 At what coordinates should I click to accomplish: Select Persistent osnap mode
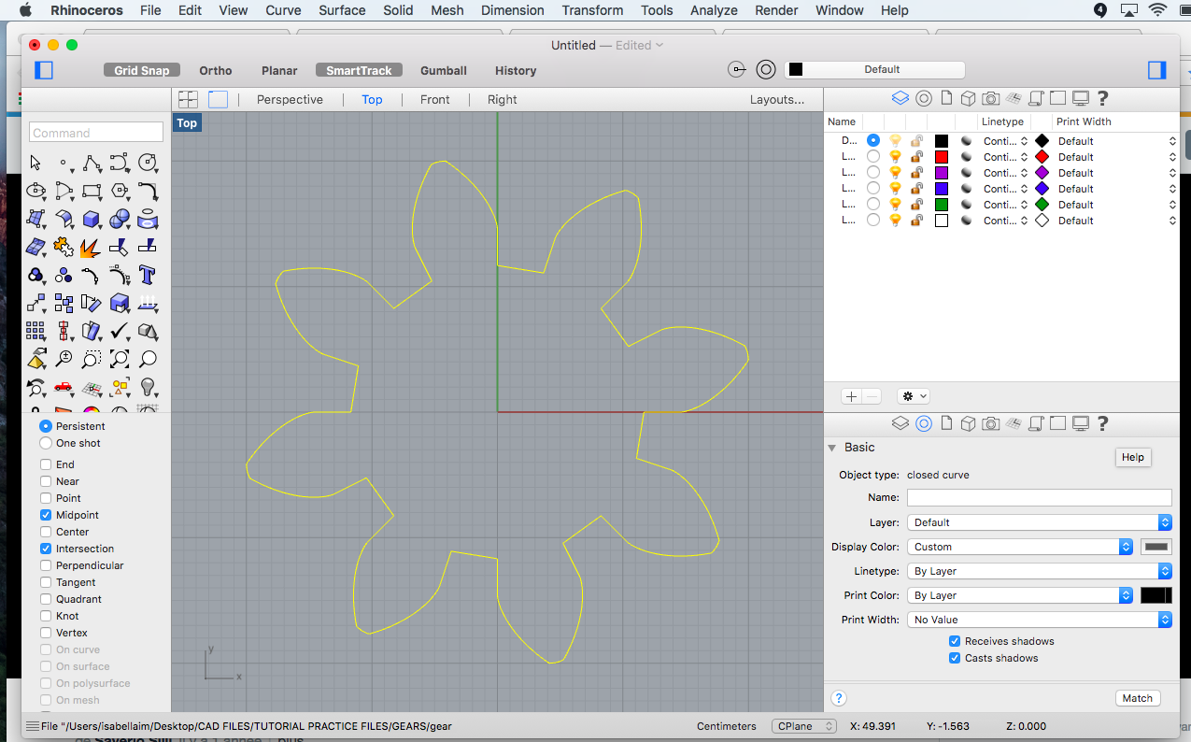(x=46, y=426)
